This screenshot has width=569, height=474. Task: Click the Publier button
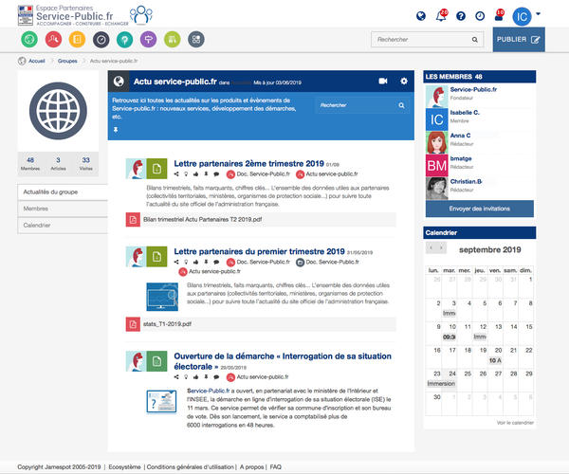click(520, 40)
